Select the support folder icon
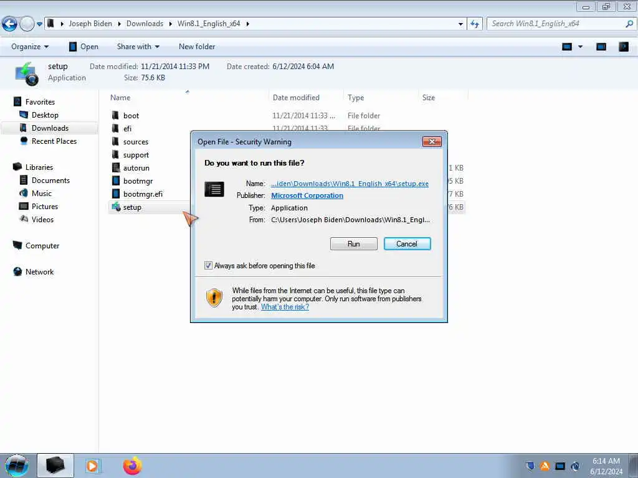 click(115, 154)
